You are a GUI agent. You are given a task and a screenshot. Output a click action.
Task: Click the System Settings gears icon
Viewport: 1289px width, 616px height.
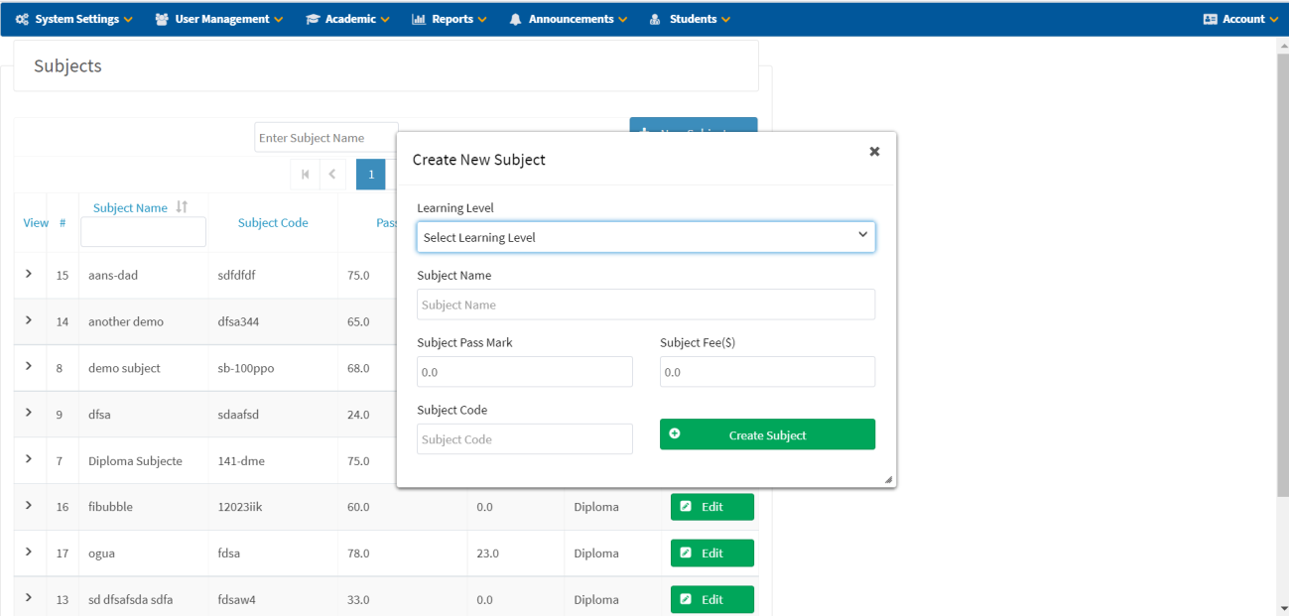point(22,19)
